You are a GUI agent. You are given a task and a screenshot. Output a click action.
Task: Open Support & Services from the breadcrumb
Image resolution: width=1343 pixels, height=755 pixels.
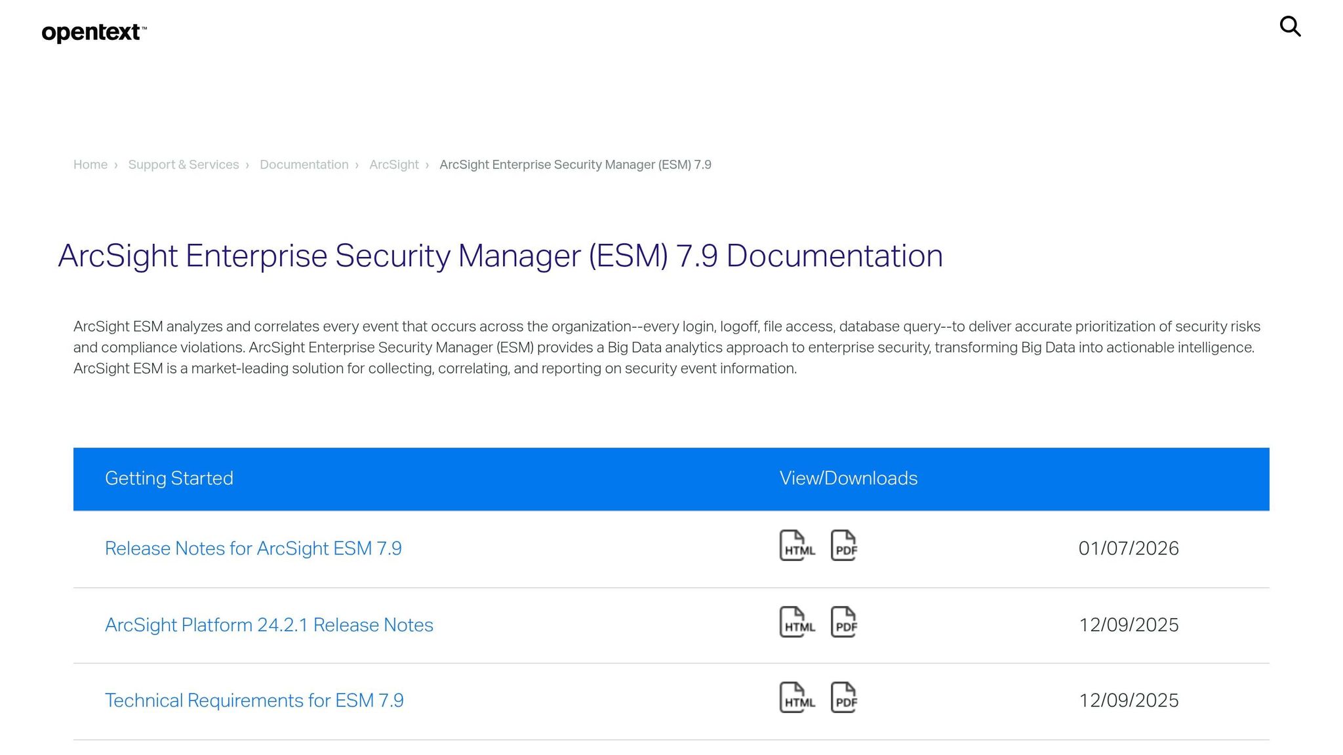tap(184, 165)
